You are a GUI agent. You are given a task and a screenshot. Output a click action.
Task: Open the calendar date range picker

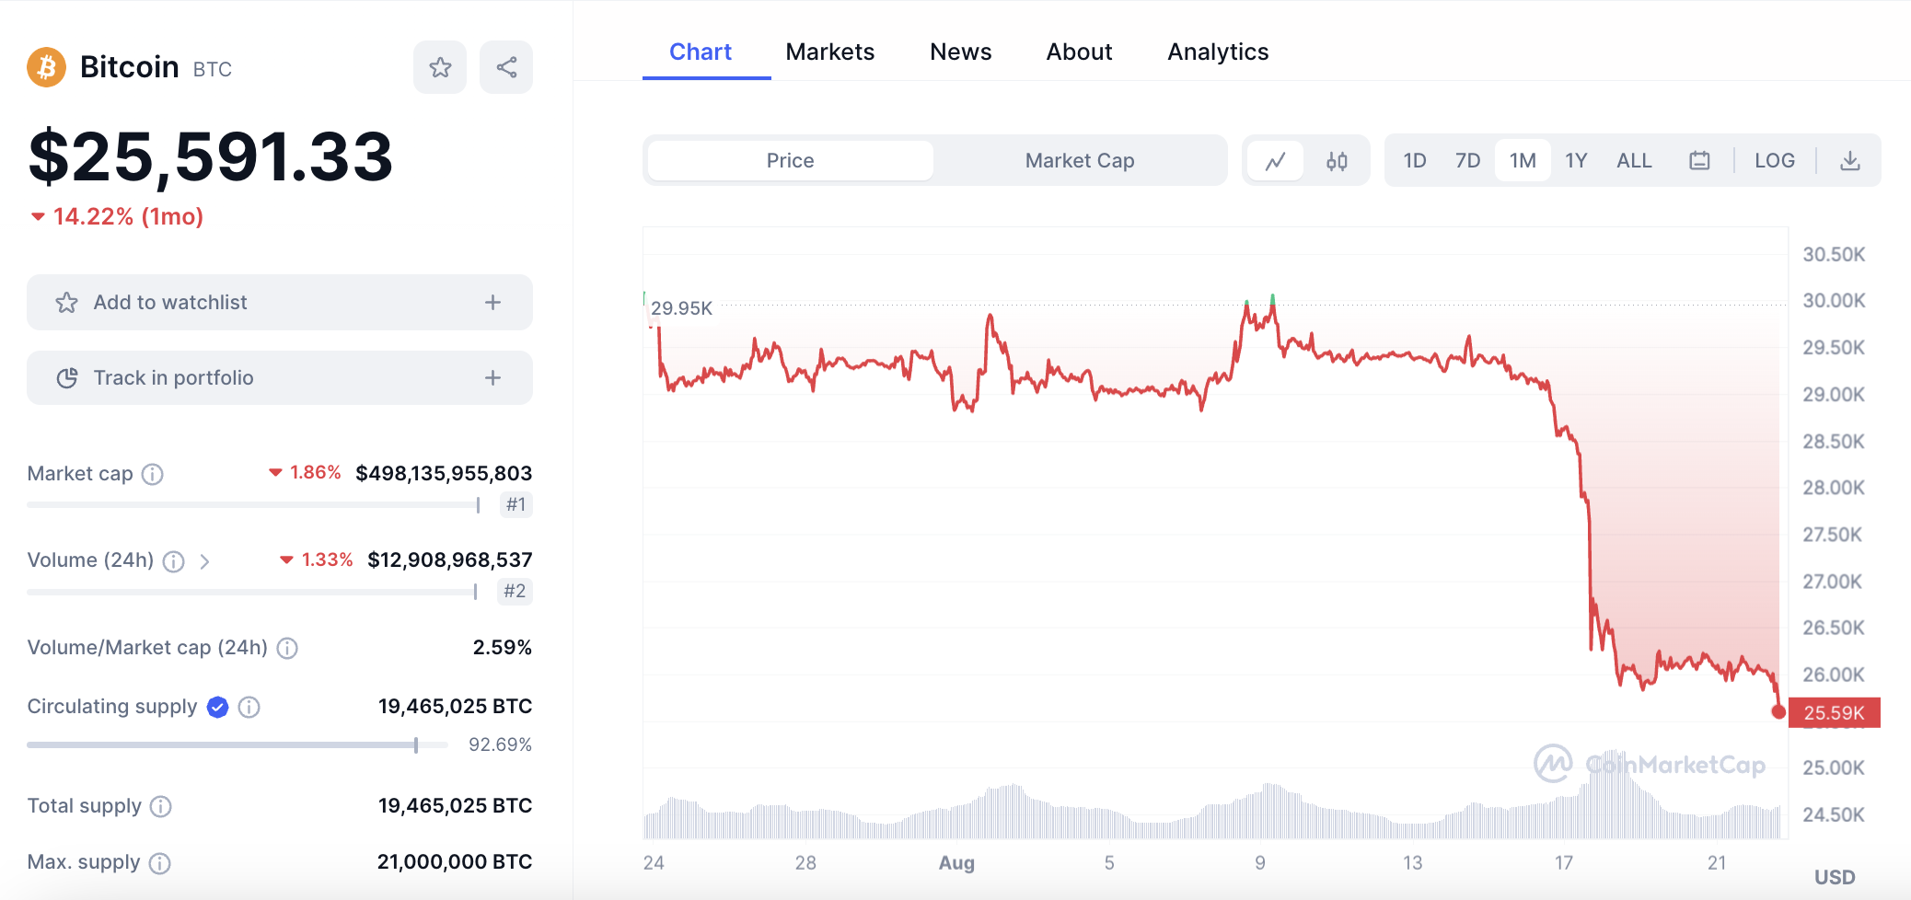click(x=1699, y=161)
